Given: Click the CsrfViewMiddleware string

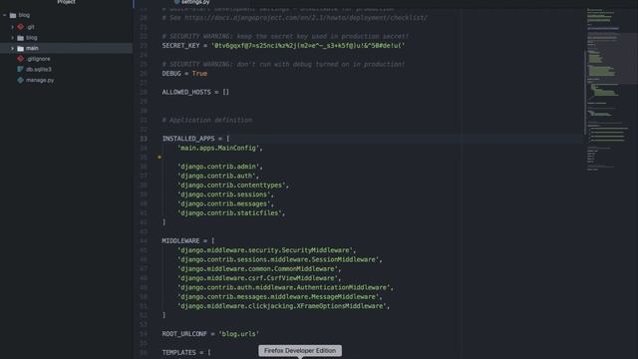Looking at the screenshot, I should pyautogui.click(x=257, y=278).
